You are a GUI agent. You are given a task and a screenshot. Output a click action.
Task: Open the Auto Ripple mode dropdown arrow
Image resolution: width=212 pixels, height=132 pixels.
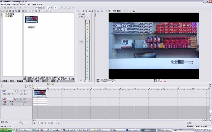click(46, 8)
